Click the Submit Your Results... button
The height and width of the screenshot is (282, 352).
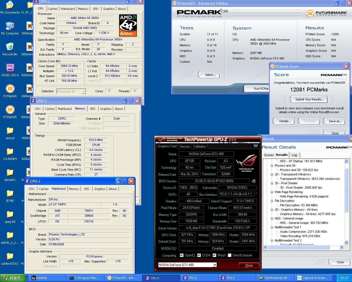tap(310, 99)
